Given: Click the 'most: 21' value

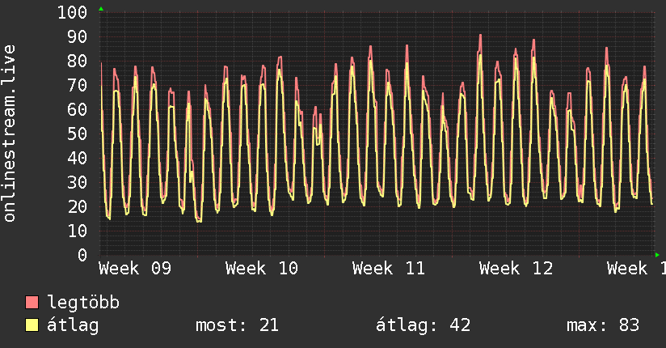Looking at the screenshot, I should [237, 325].
